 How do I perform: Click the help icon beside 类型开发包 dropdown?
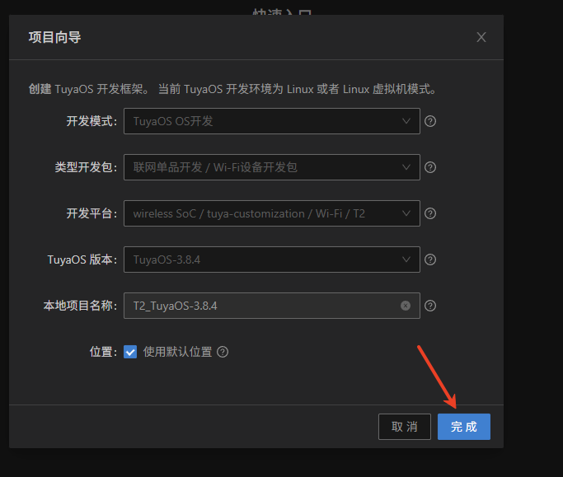[430, 167]
